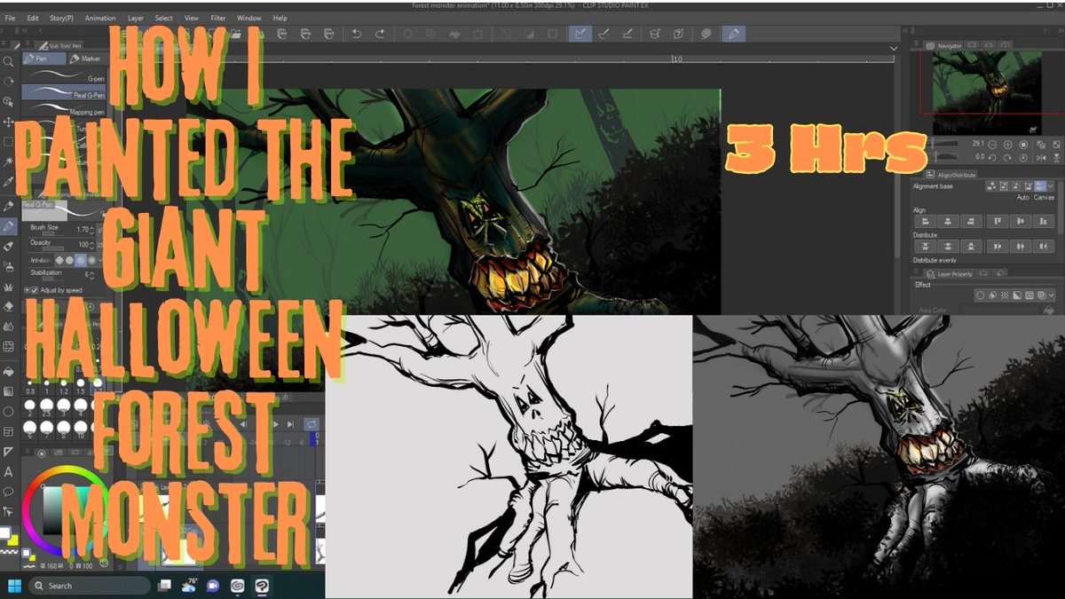Select the Frame border tool
This screenshot has width=1065, height=599.
pos(8,432)
